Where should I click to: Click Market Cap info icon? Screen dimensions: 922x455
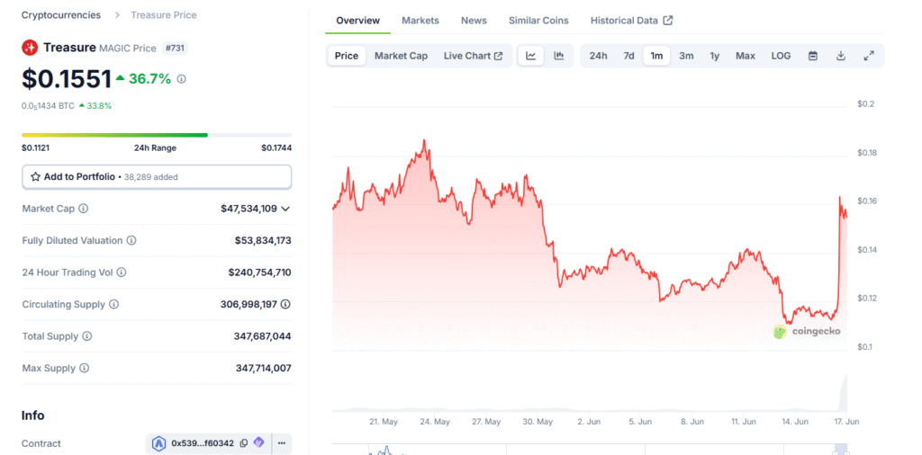point(84,209)
